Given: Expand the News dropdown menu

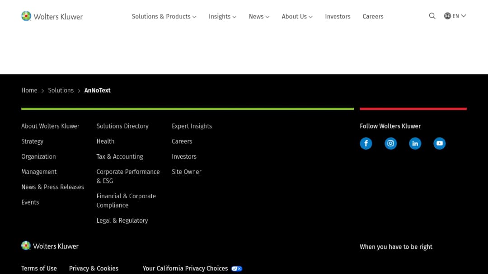Looking at the screenshot, I should (259, 16).
